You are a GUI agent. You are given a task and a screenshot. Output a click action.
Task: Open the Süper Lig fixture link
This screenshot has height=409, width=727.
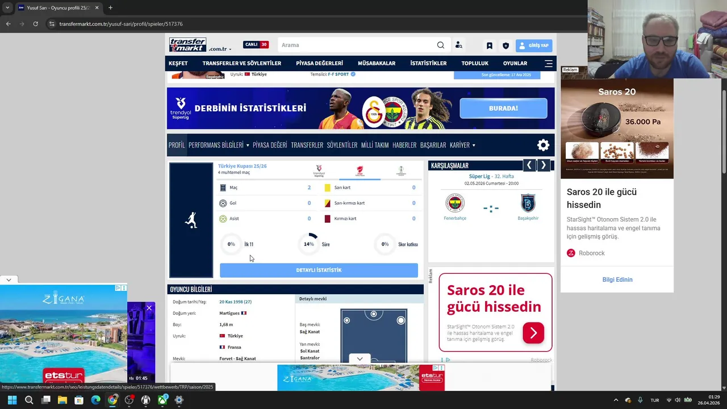[x=491, y=176]
